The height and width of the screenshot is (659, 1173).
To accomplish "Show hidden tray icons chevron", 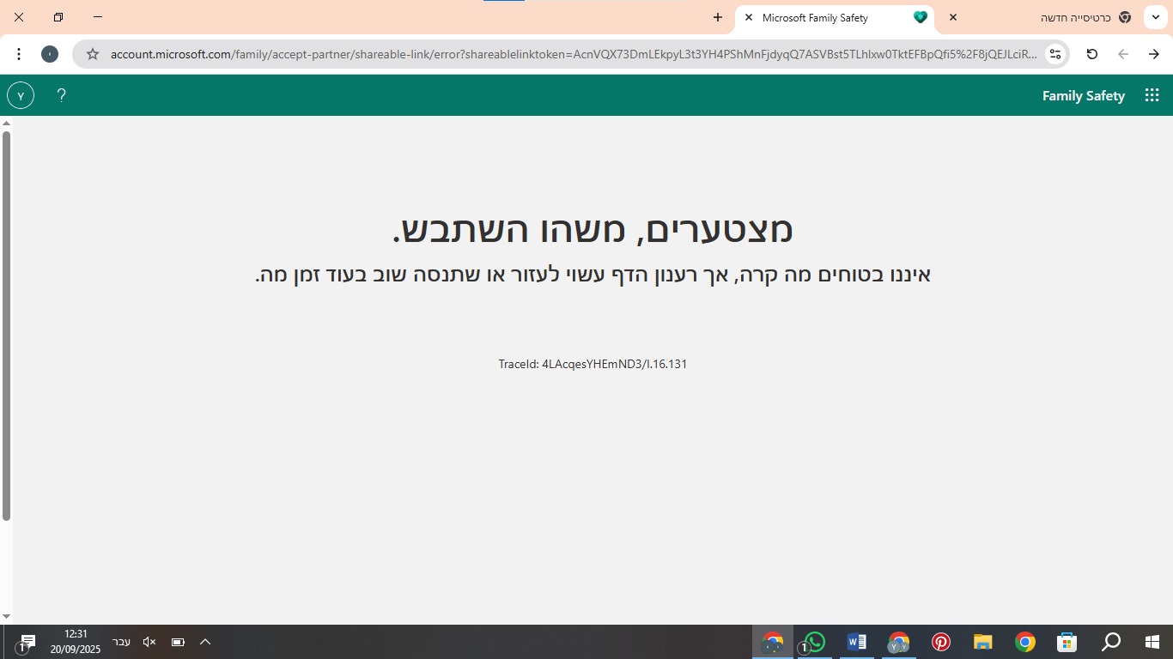I will tap(205, 642).
